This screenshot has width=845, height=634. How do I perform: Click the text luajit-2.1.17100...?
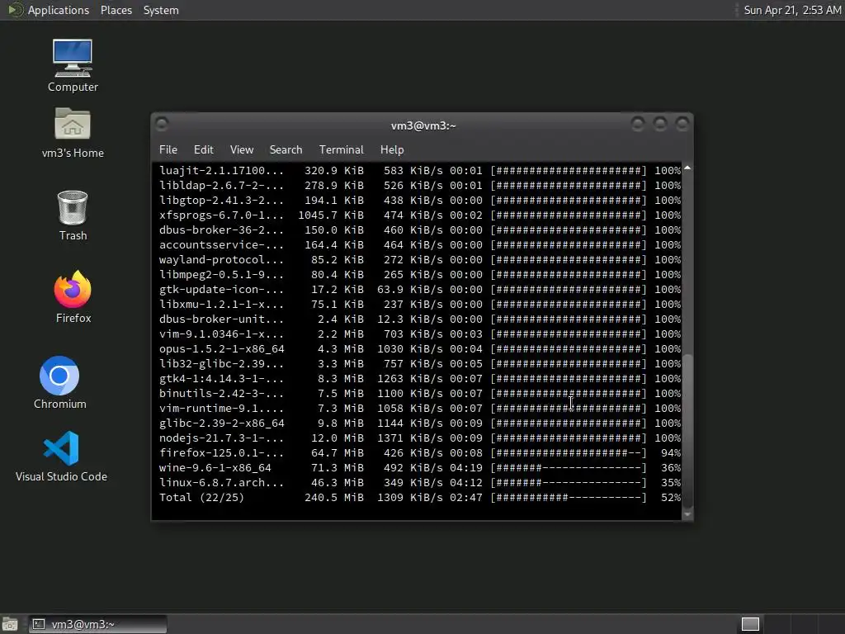coord(221,170)
